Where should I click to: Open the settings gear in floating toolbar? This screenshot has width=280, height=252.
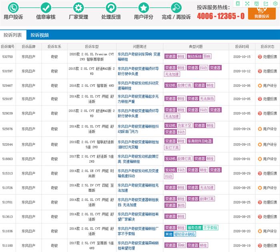pyautogui.click(x=275, y=4)
